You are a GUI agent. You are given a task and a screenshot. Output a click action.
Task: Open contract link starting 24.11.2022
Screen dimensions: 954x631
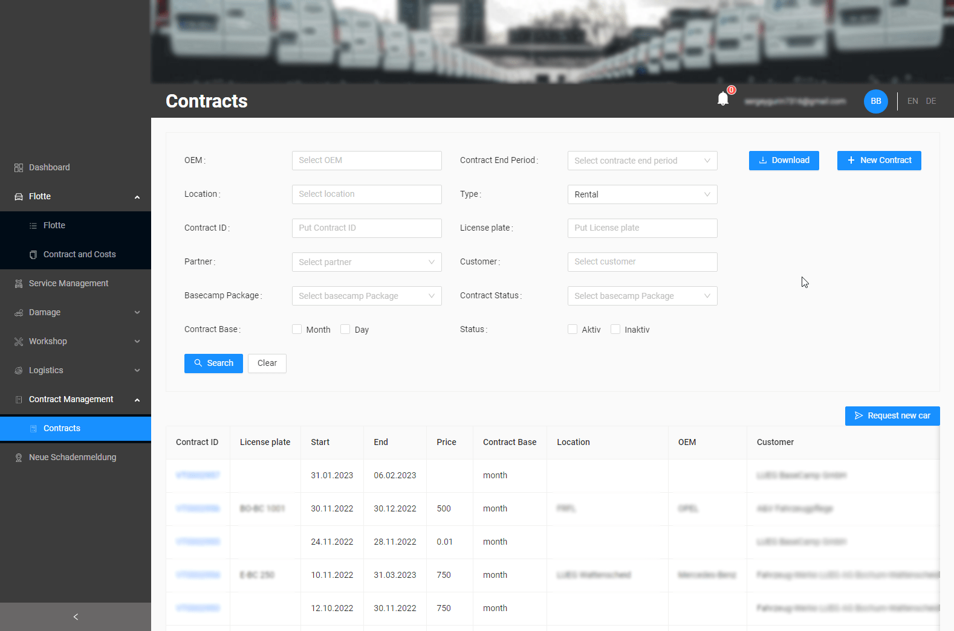coord(198,542)
